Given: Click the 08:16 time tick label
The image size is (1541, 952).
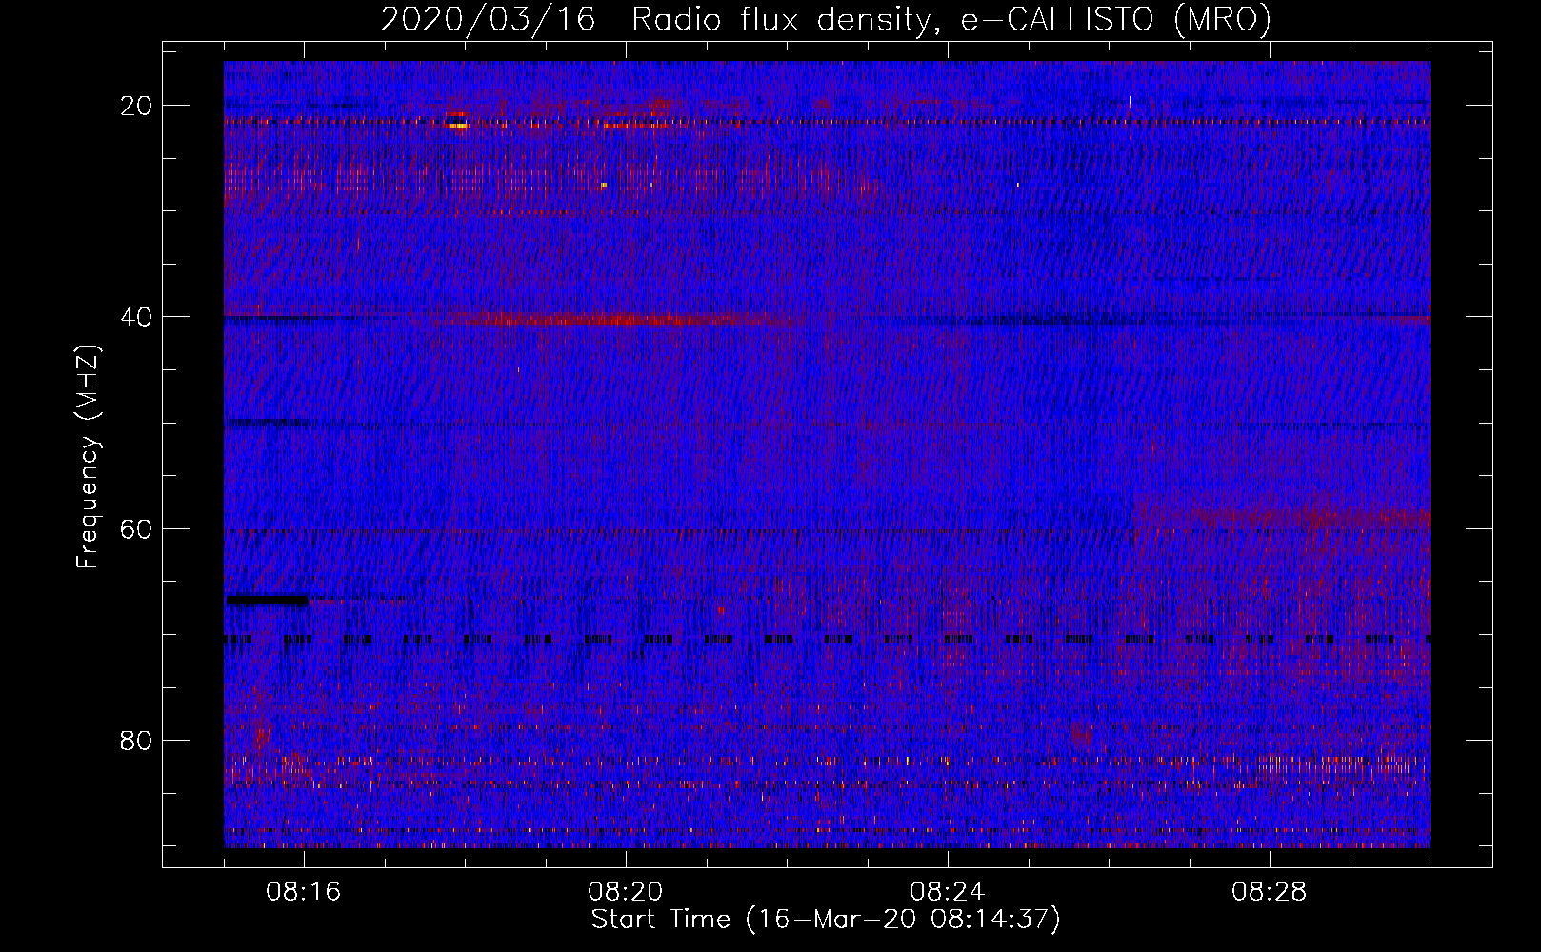Looking at the screenshot, I should pos(304,892).
